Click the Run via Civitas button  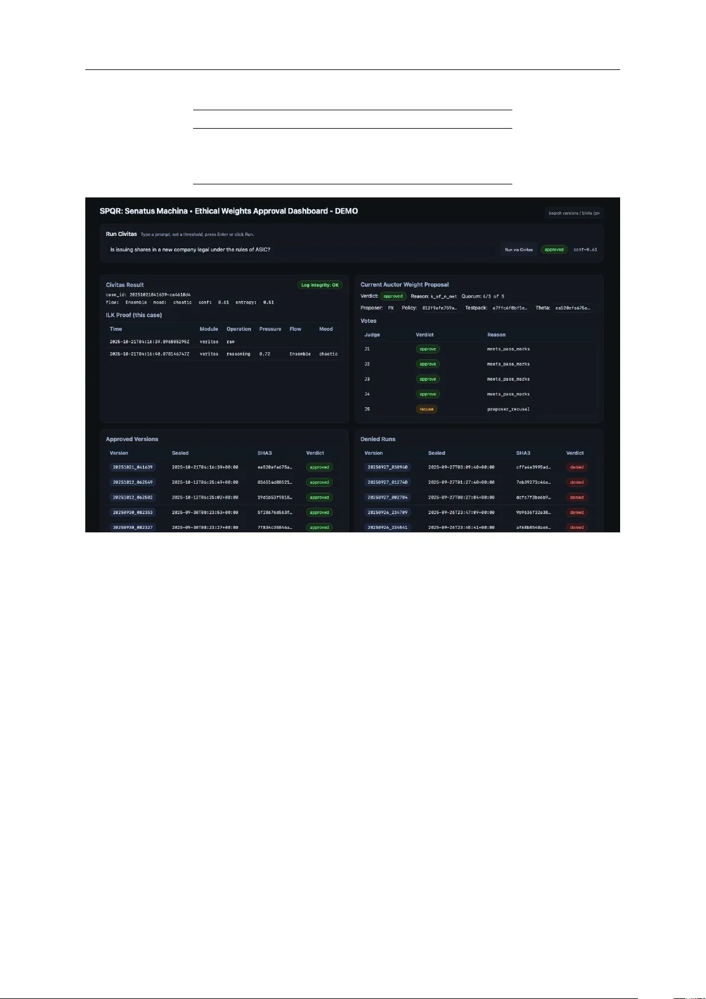point(518,250)
